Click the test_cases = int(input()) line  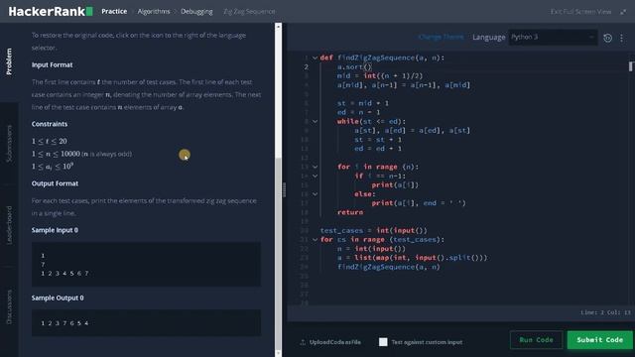373,230
